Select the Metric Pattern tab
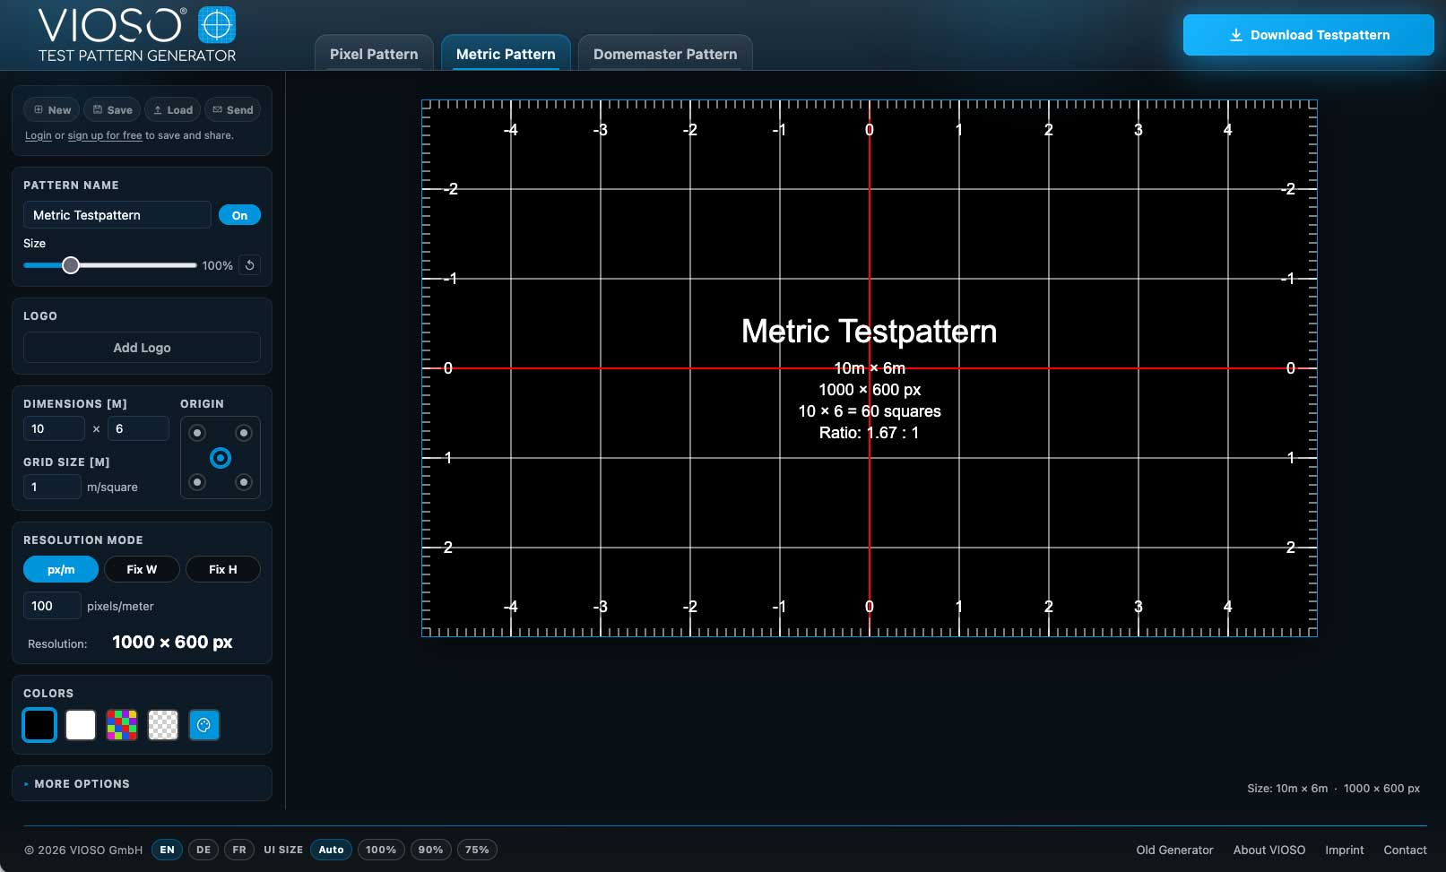Screen dimensions: 1446x872 click(x=506, y=53)
